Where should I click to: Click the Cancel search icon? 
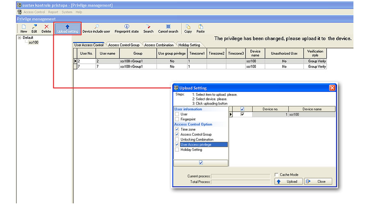point(168,28)
